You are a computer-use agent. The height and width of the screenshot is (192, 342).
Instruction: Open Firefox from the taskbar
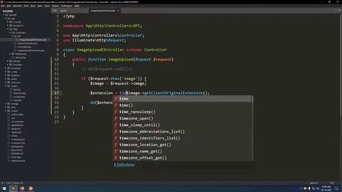coord(22,188)
